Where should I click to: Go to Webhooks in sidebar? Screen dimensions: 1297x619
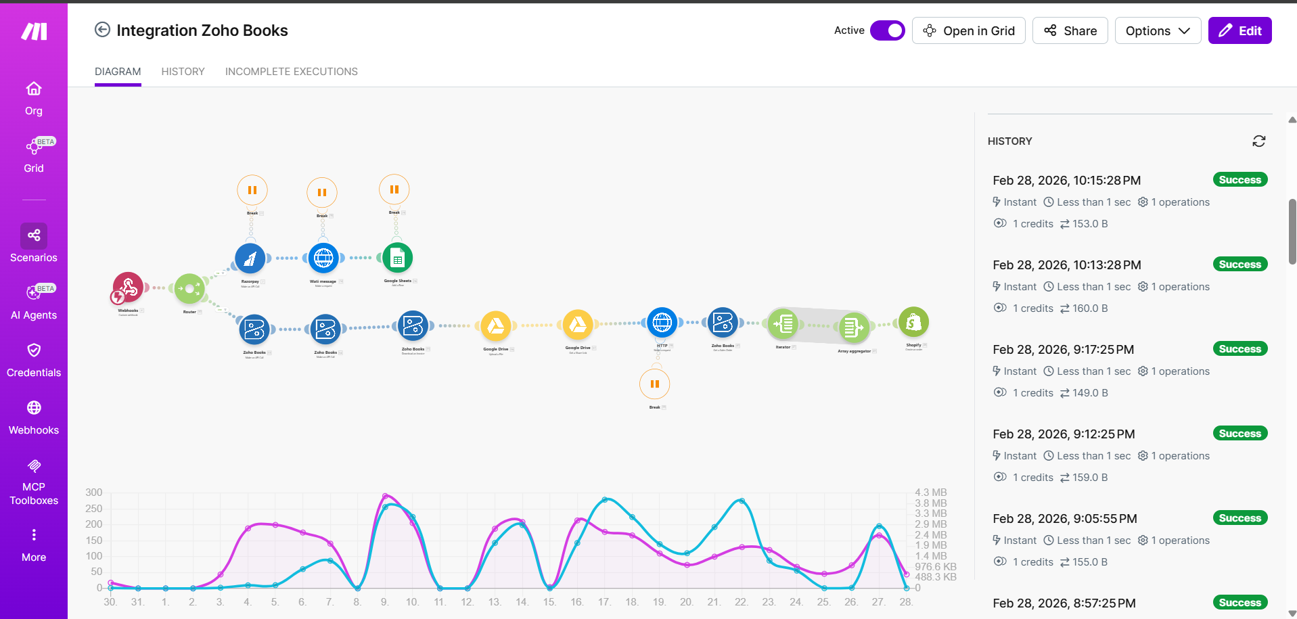(x=34, y=418)
